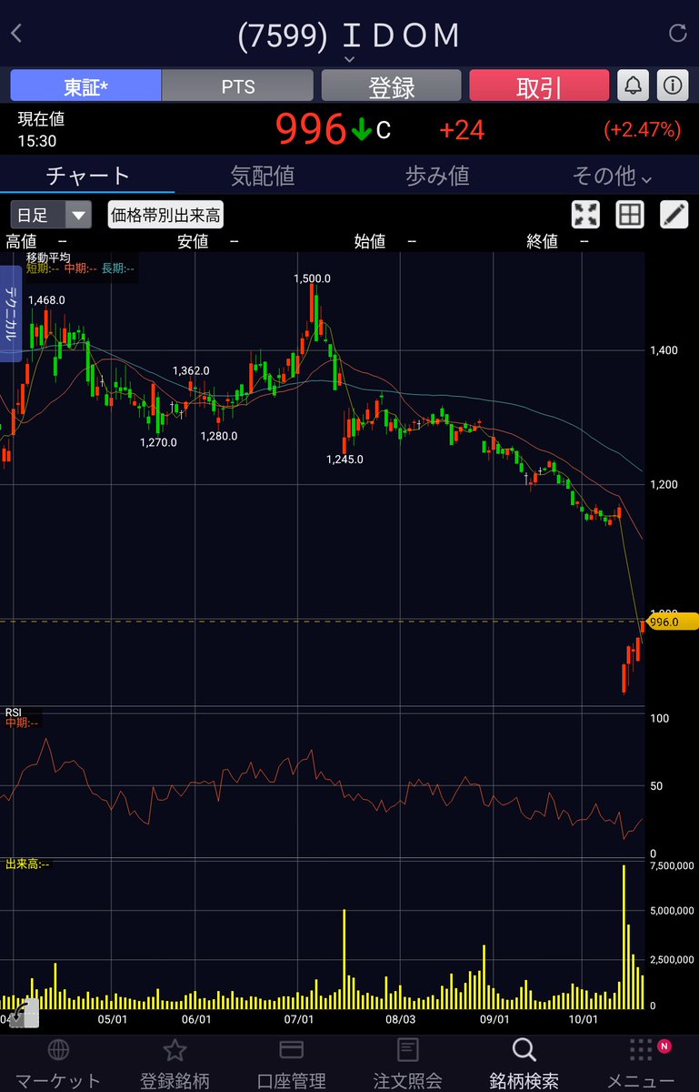699x1092 pixels.
Task: Open the multi-chart grid layout icon
Action: pyautogui.click(x=630, y=215)
